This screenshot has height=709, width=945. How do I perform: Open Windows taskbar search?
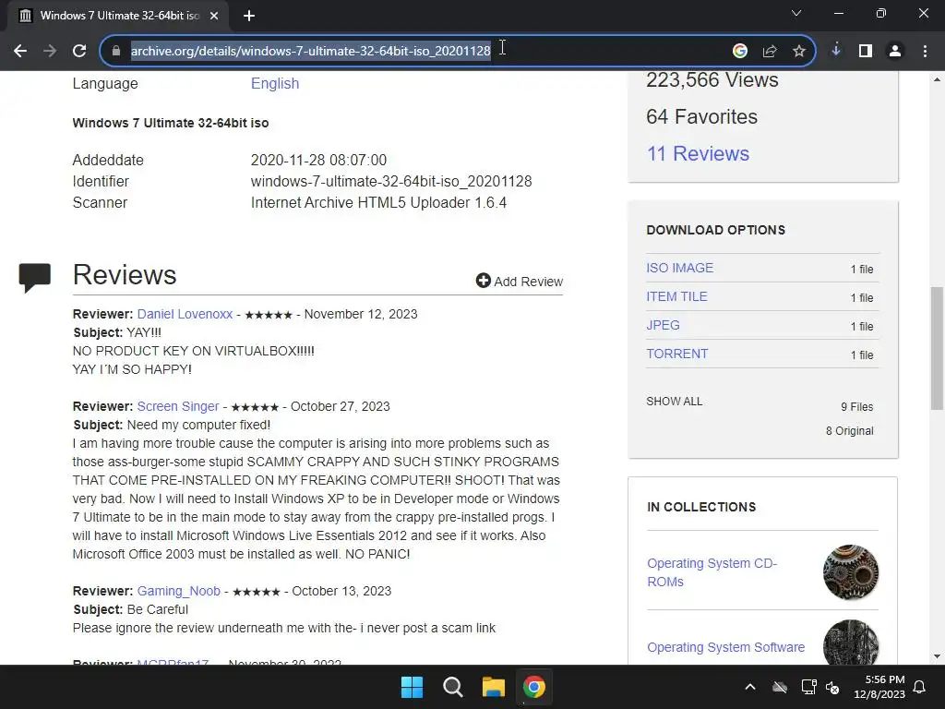pos(452,687)
